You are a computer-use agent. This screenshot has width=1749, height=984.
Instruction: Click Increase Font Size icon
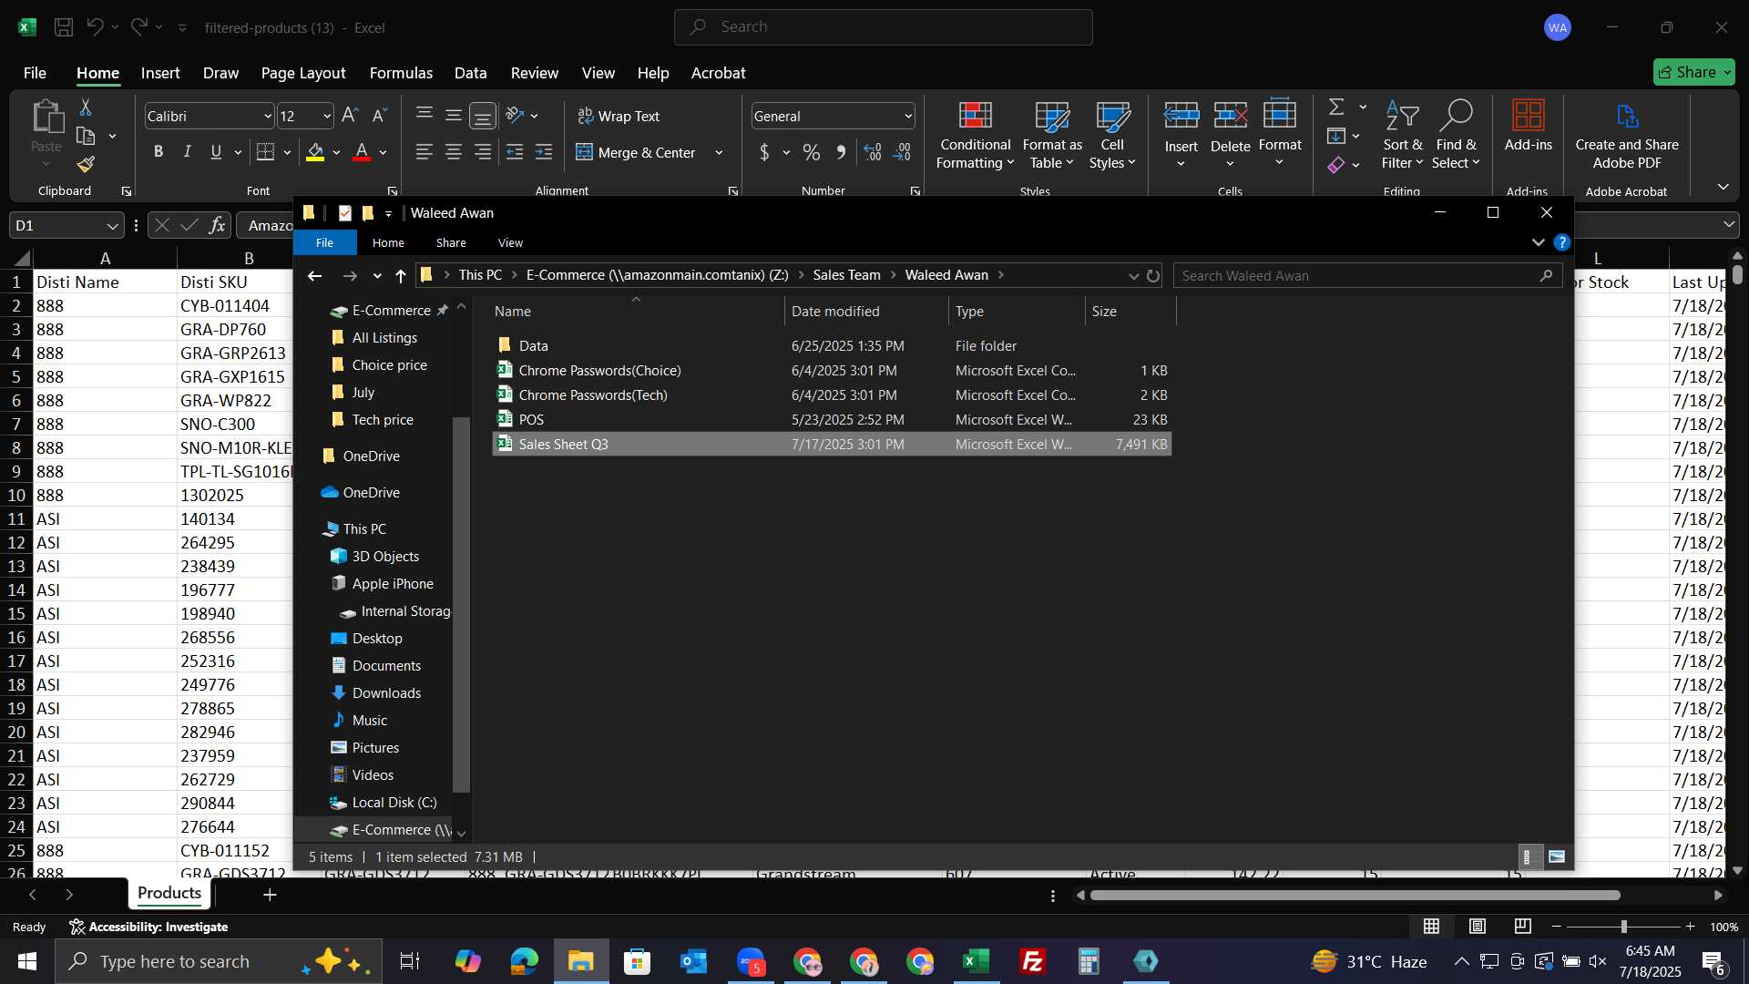350,116
